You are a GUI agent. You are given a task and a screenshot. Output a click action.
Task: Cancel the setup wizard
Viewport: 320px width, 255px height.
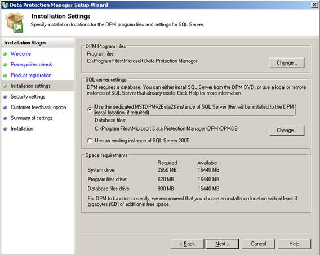coord(259,244)
